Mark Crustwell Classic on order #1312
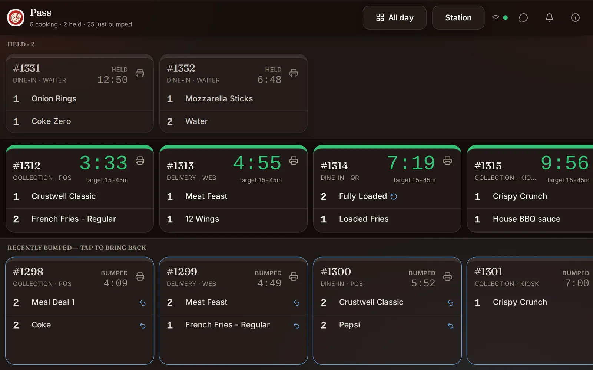This screenshot has width=593, height=370. click(x=80, y=196)
